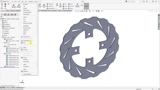Screen dimensions: 160x90
Task: Select the Hole Wizard tool
Action: (40, 5)
